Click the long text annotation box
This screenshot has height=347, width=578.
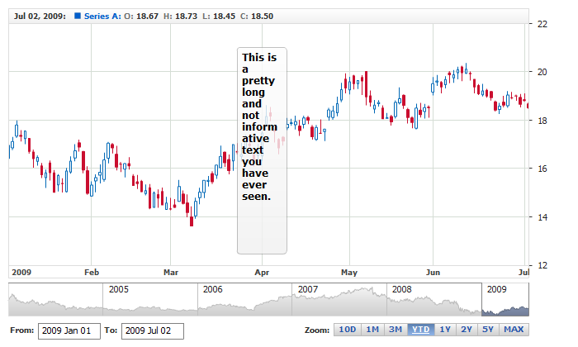pyautogui.click(x=262, y=150)
